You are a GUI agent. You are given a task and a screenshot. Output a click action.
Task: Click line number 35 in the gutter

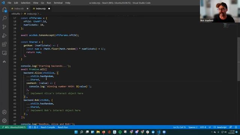point(15,79)
